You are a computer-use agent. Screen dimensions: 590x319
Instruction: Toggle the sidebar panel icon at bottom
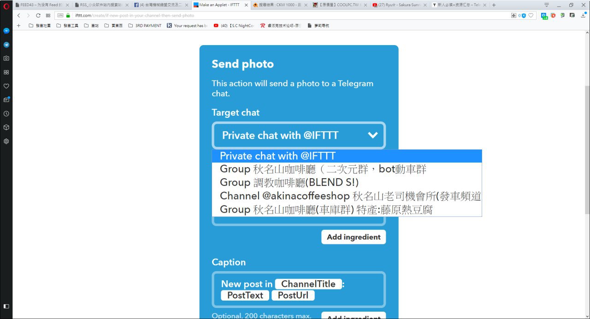point(6,306)
